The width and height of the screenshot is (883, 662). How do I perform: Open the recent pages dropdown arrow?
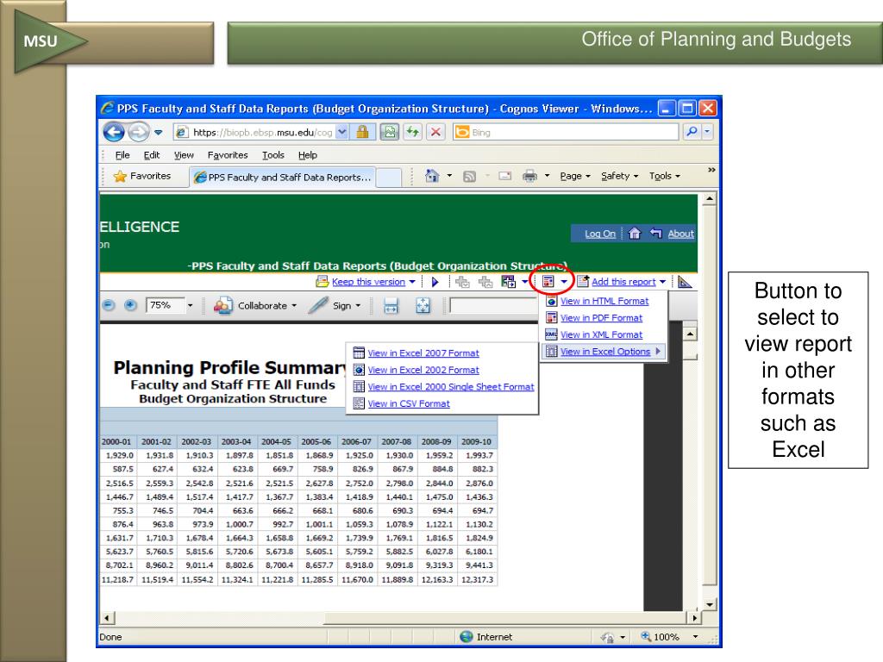tap(159, 132)
